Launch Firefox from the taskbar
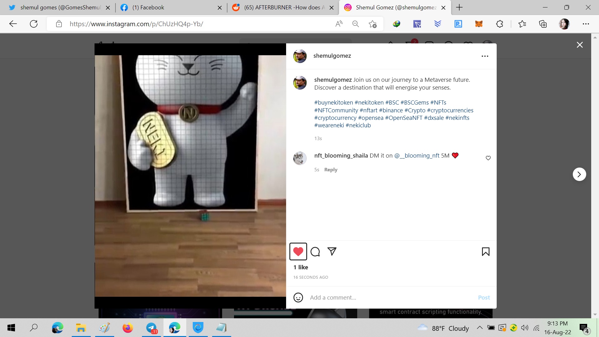The image size is (599, 337). point(128,328)
